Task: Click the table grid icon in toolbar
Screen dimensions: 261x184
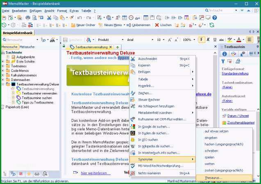Action: (x=145, y=18)
